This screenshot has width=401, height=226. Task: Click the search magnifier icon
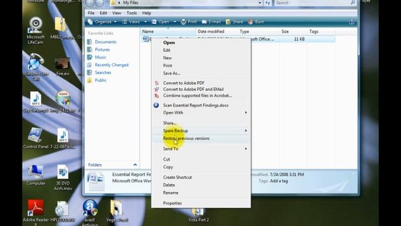point(353,3)
